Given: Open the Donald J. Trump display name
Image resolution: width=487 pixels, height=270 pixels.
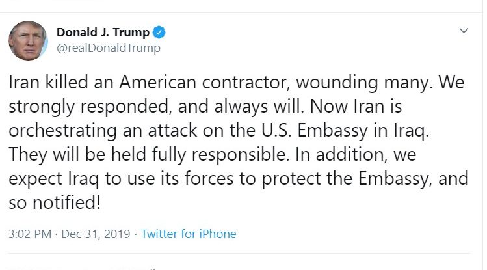Looking at the screenshot, I should [103, 33].
